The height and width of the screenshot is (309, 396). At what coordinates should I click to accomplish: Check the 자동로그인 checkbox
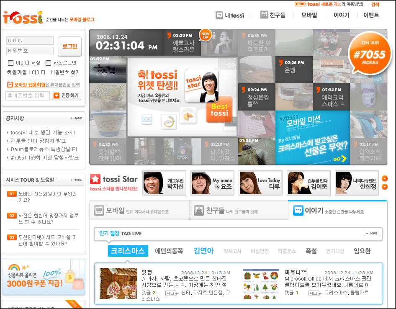tap(48, 63)
